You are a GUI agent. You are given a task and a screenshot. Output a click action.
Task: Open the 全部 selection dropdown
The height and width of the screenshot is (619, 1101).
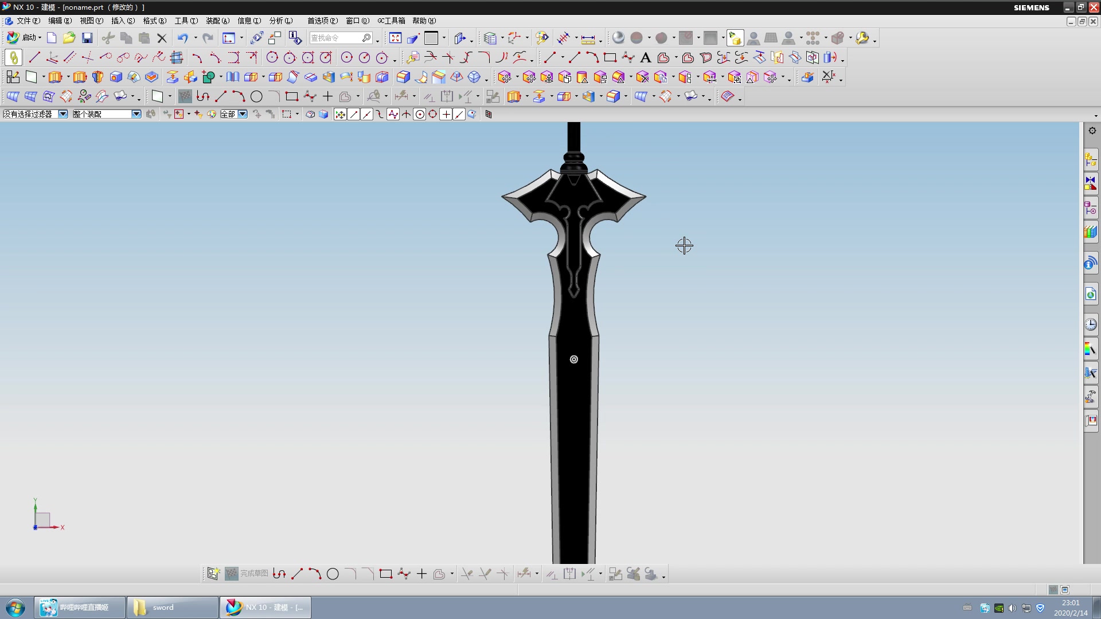[243, 114]
